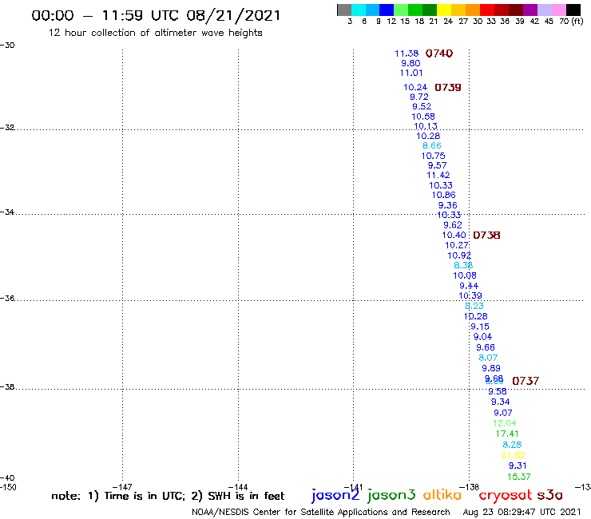This screenshot has width=591, height=519.
Task: Click the wave height value 11.01
Action: [x=411, y=73]
